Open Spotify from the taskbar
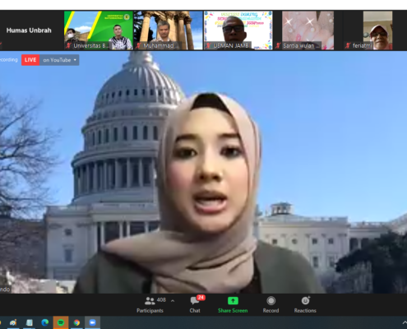This screenshot has height=329, width=407. 61,322
